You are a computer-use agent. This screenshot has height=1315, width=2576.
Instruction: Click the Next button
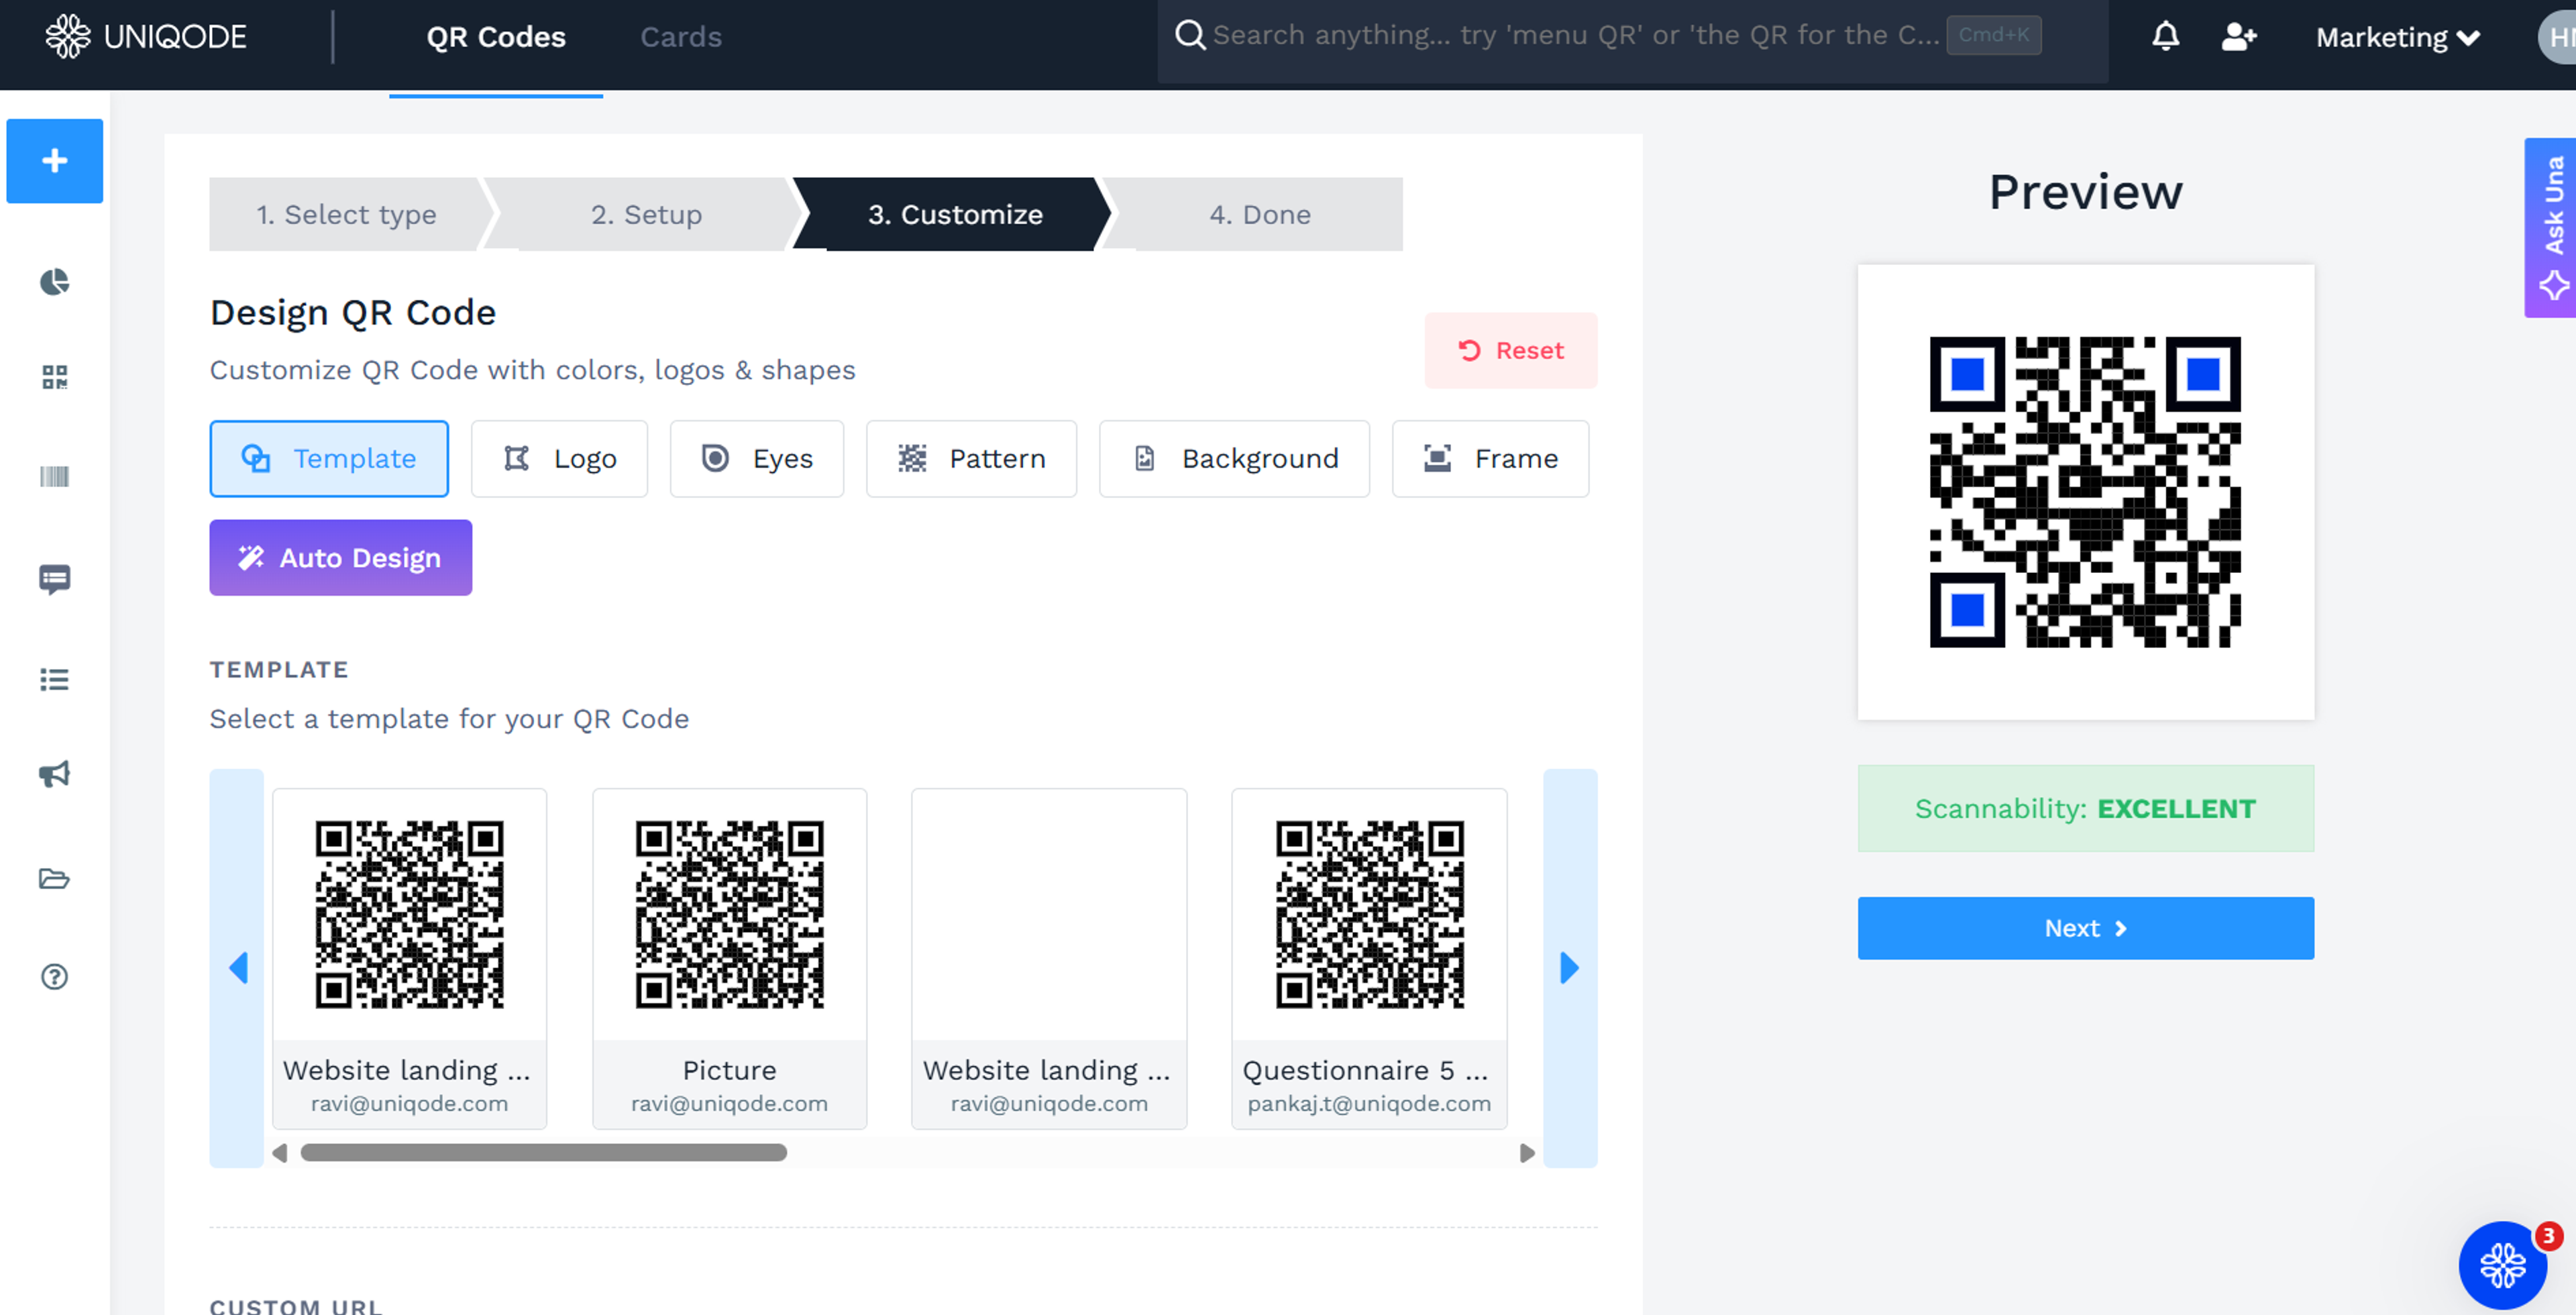coord(2085,928)
